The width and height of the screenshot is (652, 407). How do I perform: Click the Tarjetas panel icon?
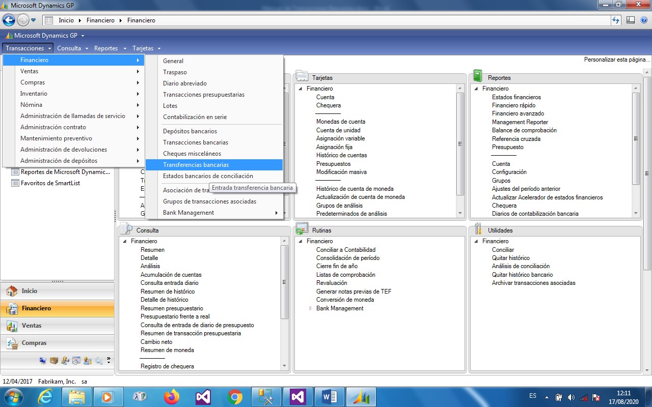click(x=302, y=76)
